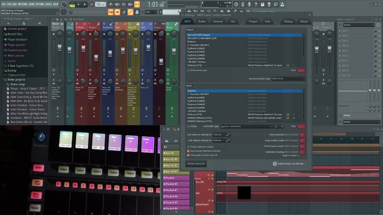This screenshot has width=383, height=215.
Task: Click the output Port number box
Action: [301, 70]
